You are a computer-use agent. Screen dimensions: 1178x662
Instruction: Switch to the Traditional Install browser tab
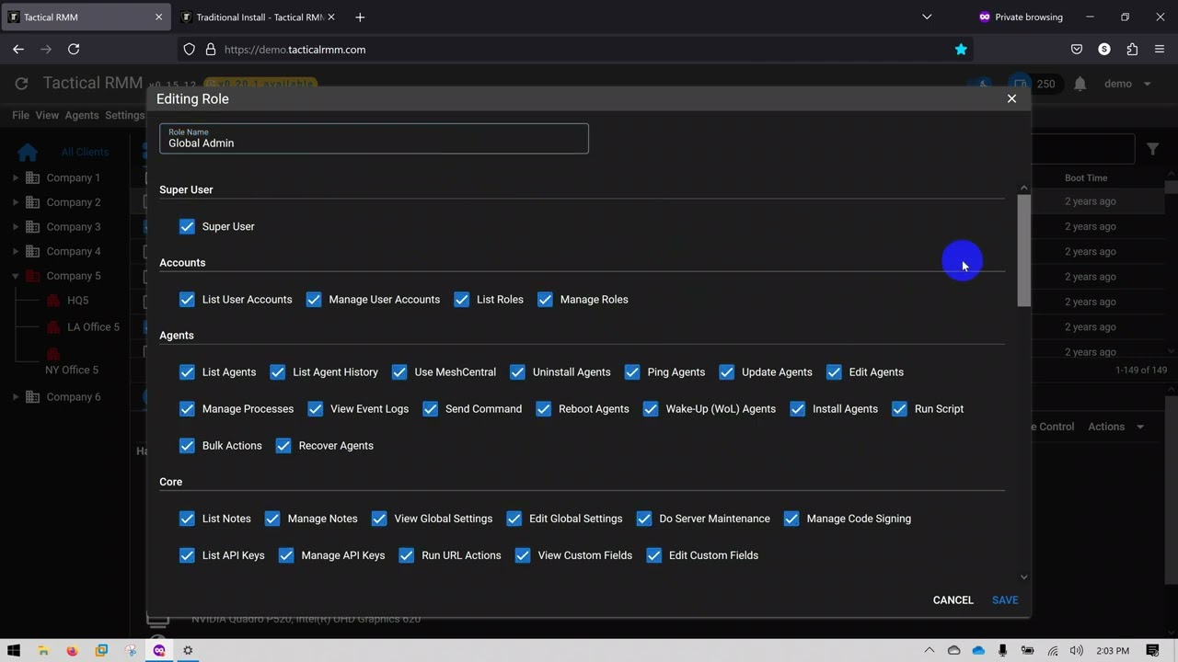coord(257,17)
